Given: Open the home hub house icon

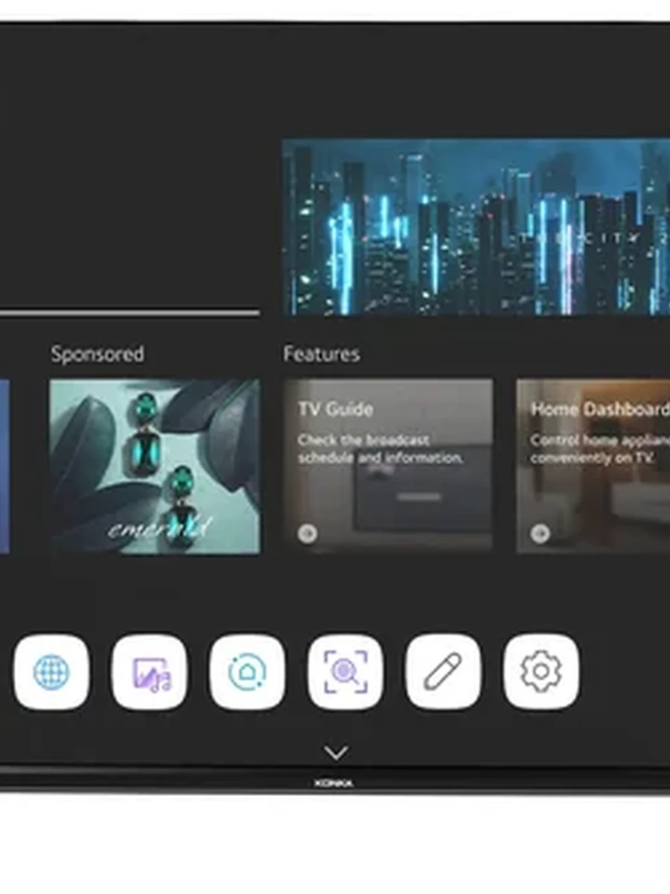Looking at the screenshot, I should (247, 672).
